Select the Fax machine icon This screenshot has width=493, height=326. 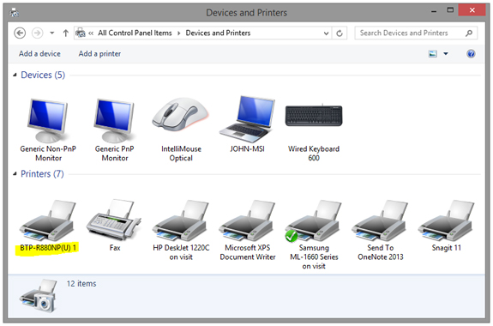pyautogui.click(x=114, y=220)
